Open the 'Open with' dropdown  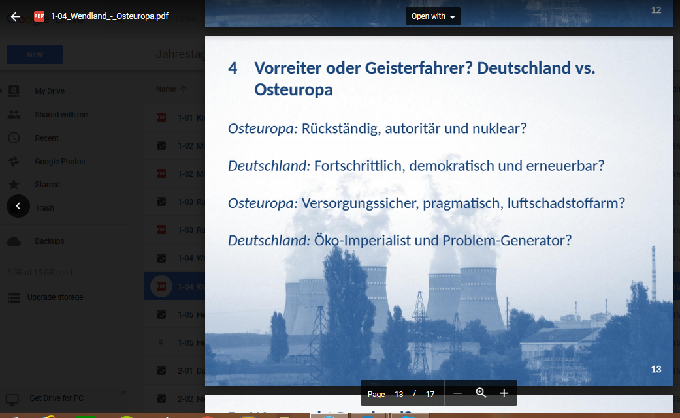point(433,16)
